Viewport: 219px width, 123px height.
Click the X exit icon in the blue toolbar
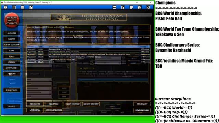148,7
